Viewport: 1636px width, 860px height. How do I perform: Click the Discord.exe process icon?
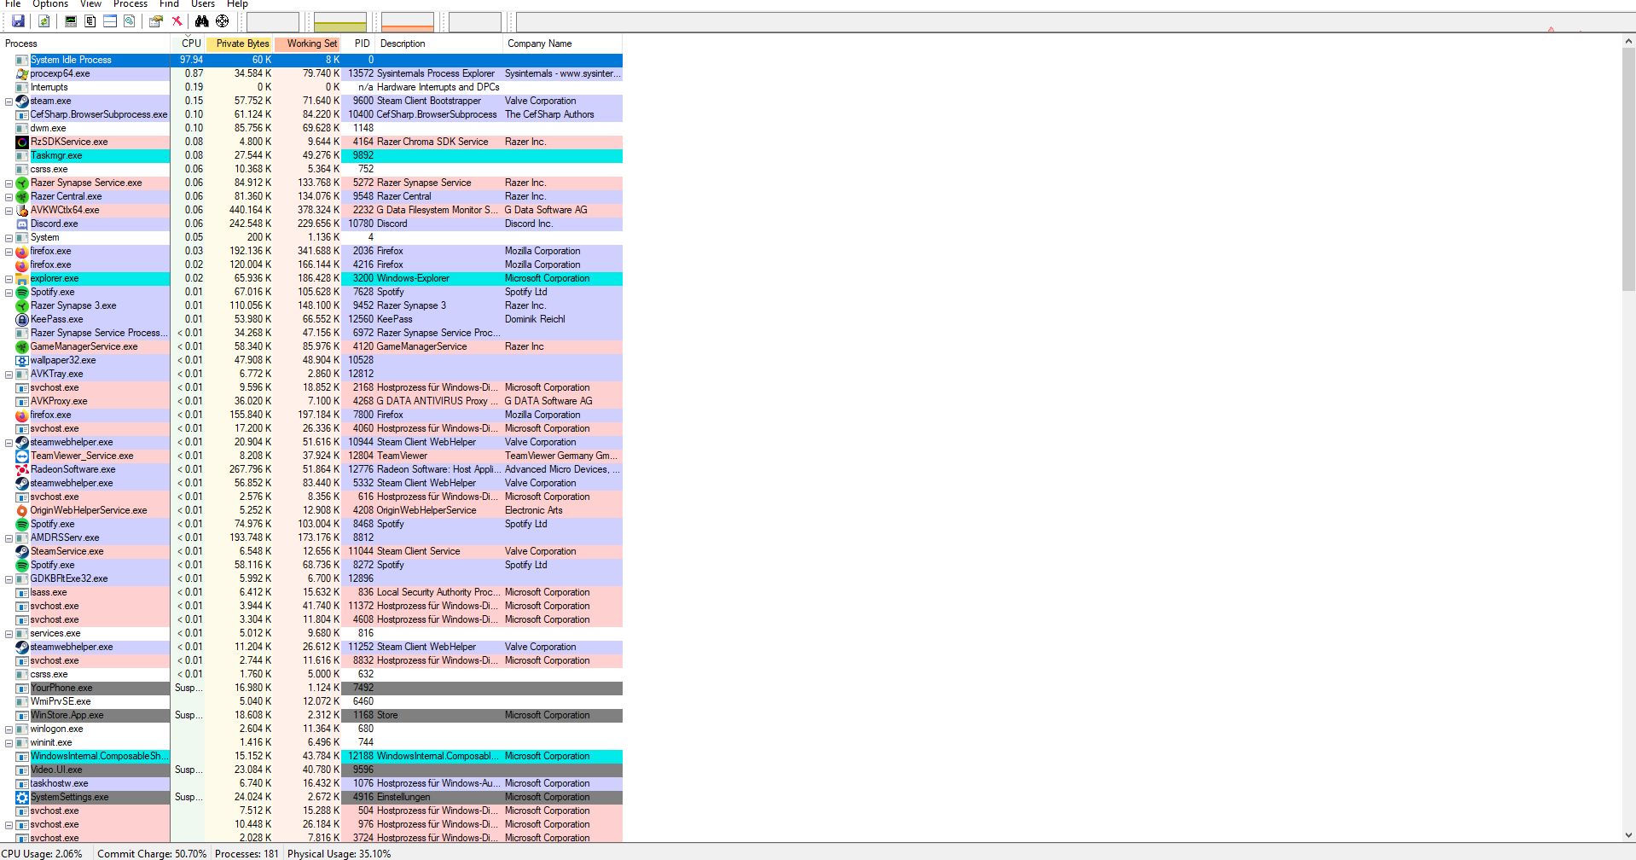coord(22,224)
